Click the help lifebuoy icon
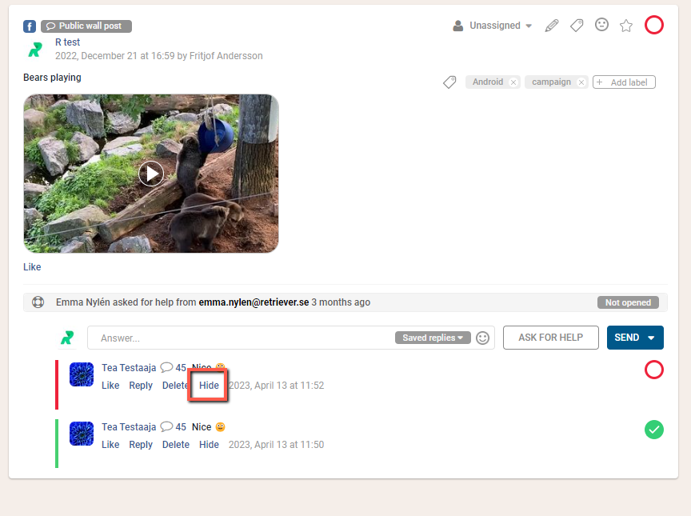This screenshot has height=516, width=691. click(x=38, y=302)
